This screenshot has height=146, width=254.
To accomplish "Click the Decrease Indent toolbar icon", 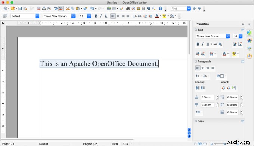I will pos(145,16).
